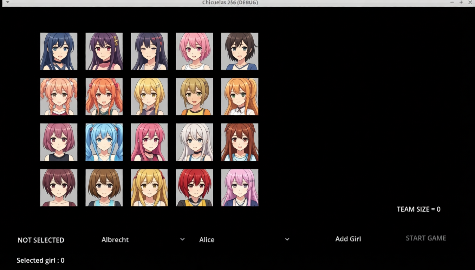
Task: Select the mauve bob girl in black top
Action: (59, 142)
